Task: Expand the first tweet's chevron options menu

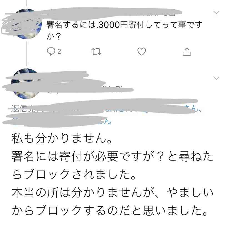Action: [x=216, y=13]
